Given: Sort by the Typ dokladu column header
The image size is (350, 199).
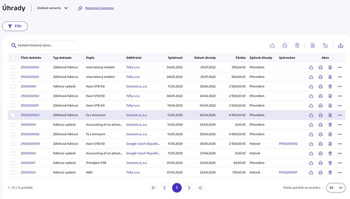Looking at the screenshot, I should point(62,58).
